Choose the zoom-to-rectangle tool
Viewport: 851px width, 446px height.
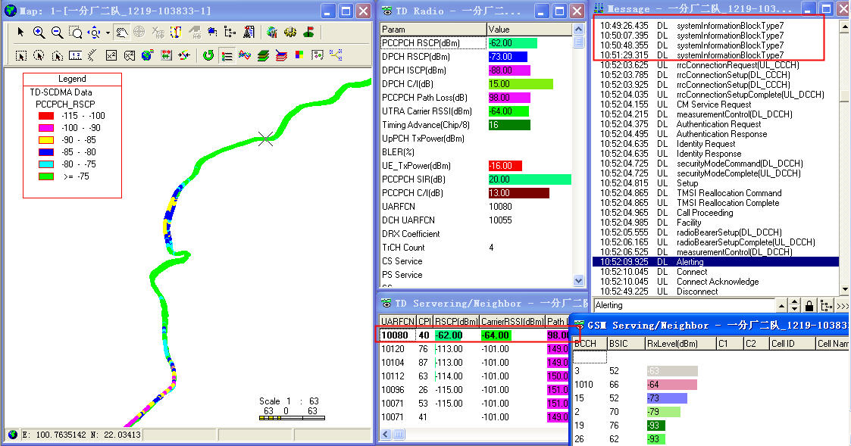(76, 33)
